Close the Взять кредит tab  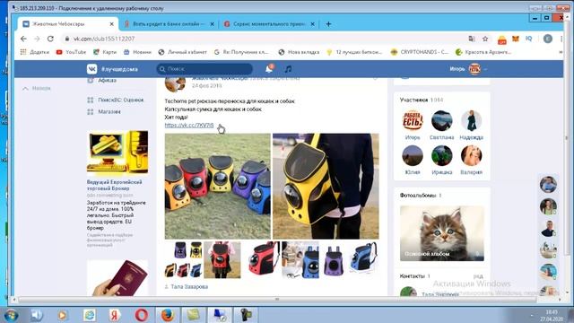(x=212, y=24)
